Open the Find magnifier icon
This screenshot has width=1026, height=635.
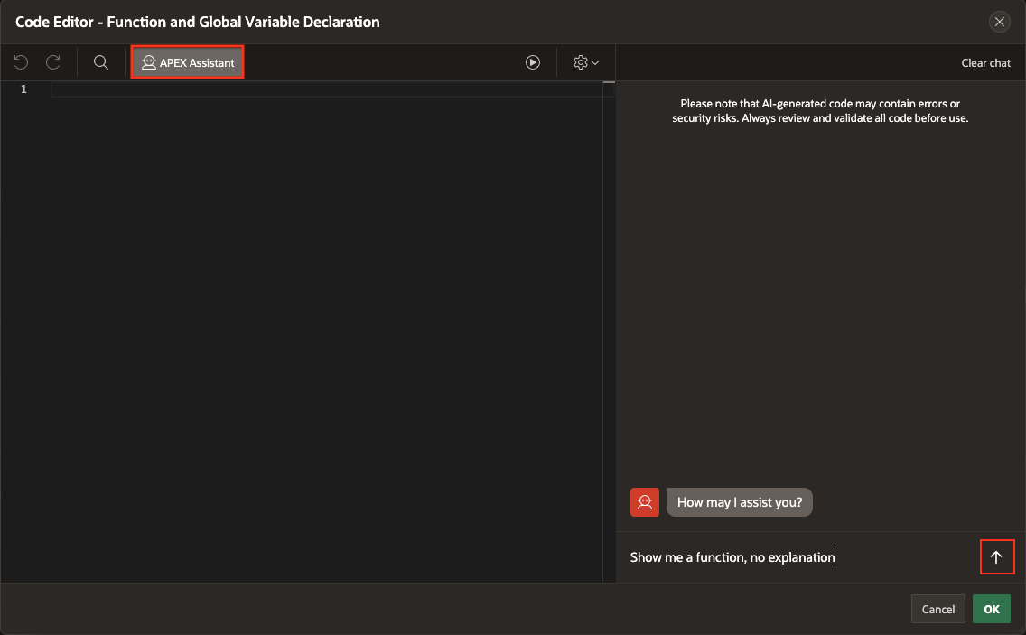(x=101, y=62)
